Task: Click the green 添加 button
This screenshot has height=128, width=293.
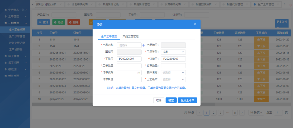Action: tap(59, 22)
